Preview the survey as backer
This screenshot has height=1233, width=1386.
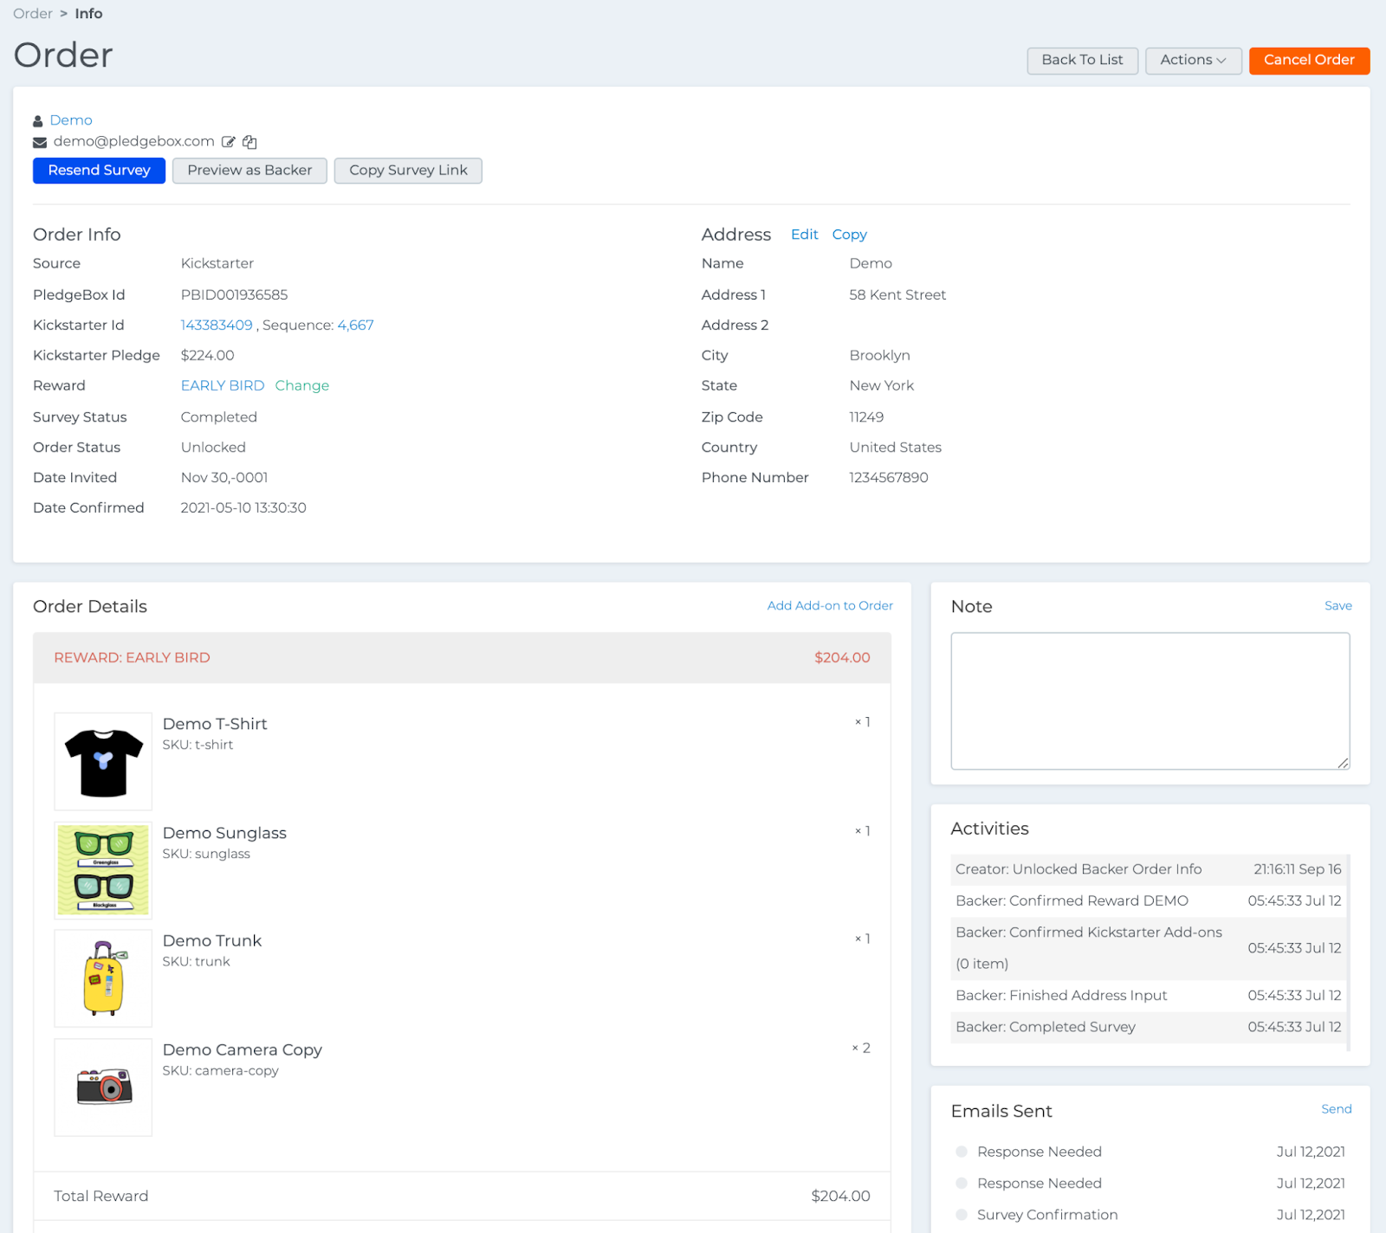click(x=249, y=171)
